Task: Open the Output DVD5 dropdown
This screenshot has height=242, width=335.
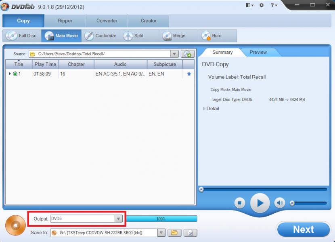Action: pos(118,219)
